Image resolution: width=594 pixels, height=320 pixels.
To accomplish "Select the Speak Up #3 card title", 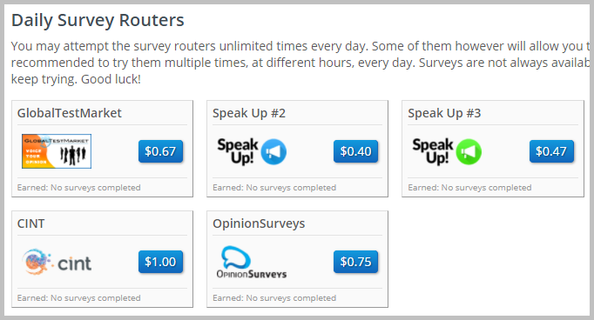I will (x=444, y=113).
